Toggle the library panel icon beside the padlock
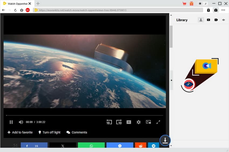The height and width of the screenshot is (152, 229). [x=216, y=10]
